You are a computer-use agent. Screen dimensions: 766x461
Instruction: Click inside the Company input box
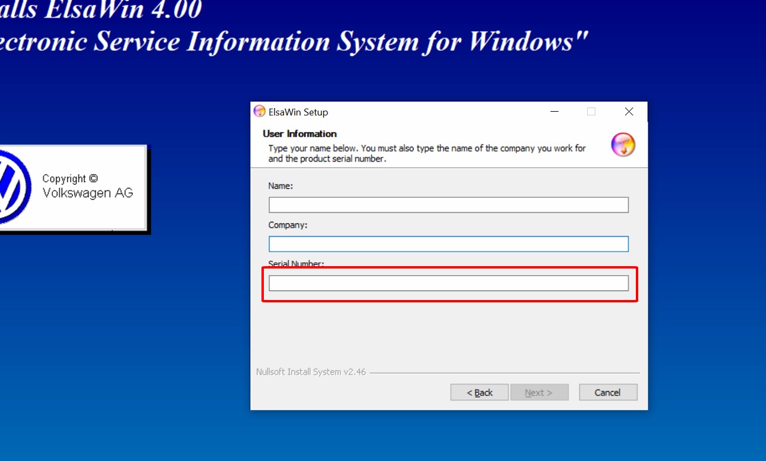[448, 244]
